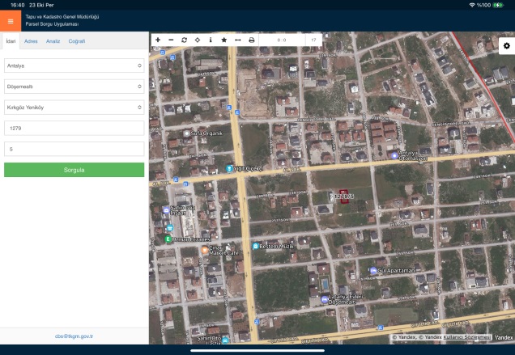Switch to the Adres tab
Screen dimensions: 515x355
coord(31,40)
